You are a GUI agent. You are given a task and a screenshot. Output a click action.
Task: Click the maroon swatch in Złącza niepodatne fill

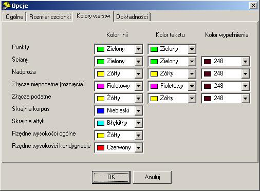click(x=208, y=86)
